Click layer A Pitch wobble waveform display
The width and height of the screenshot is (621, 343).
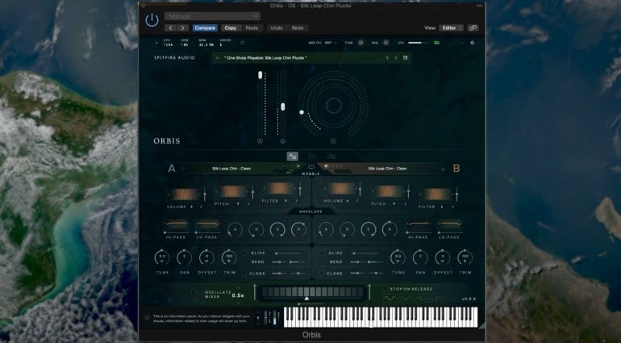click(x=233, y=191)
